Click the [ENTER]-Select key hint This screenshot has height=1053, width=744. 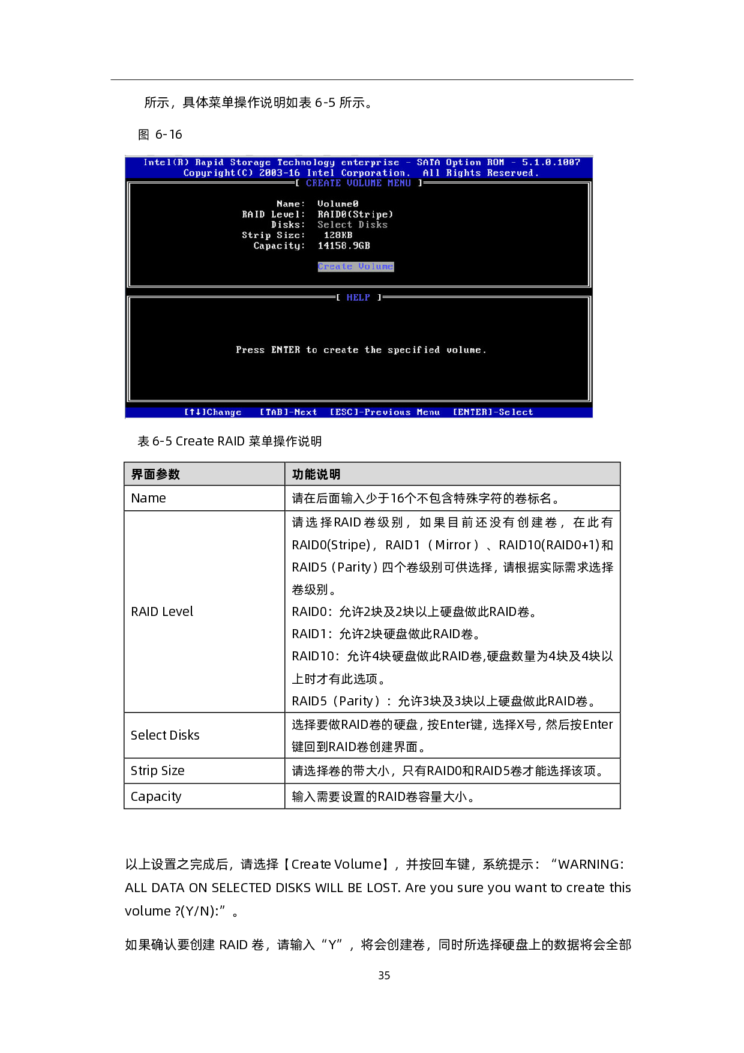pos(493,412)
